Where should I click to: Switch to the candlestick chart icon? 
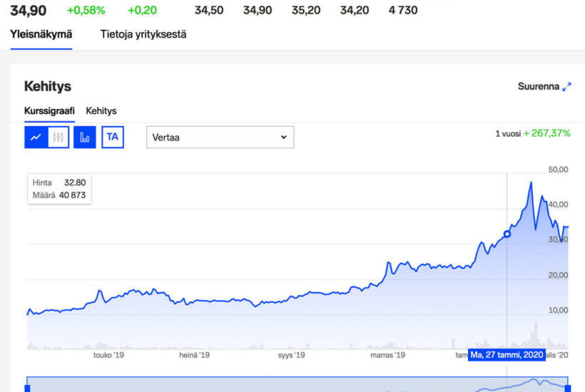[x=58, y=137]
